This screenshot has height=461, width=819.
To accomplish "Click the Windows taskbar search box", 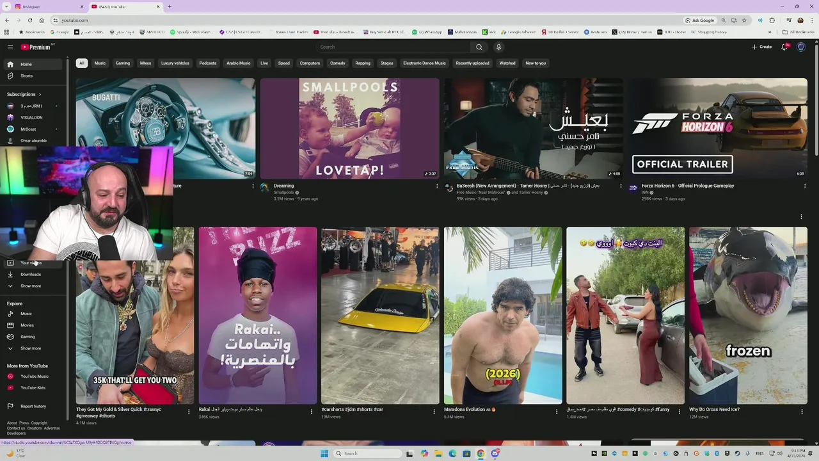I will 367,453.
